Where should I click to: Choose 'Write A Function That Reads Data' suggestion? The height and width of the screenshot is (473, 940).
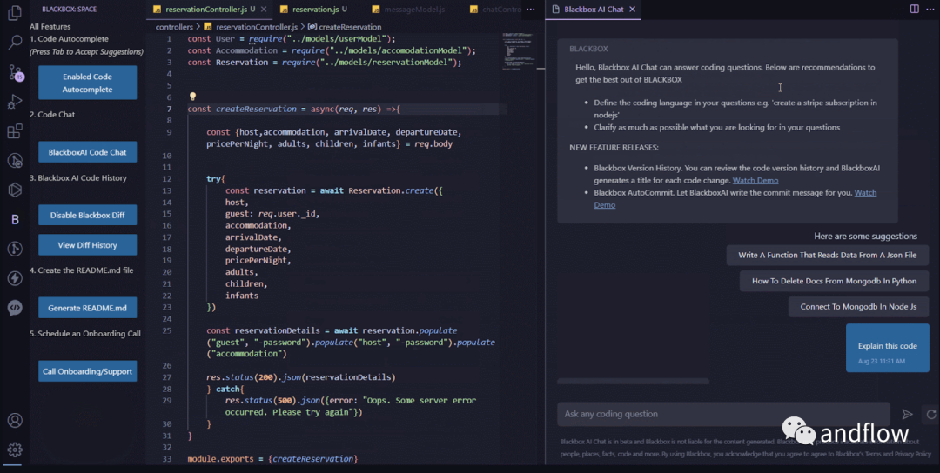click(828, 255)
